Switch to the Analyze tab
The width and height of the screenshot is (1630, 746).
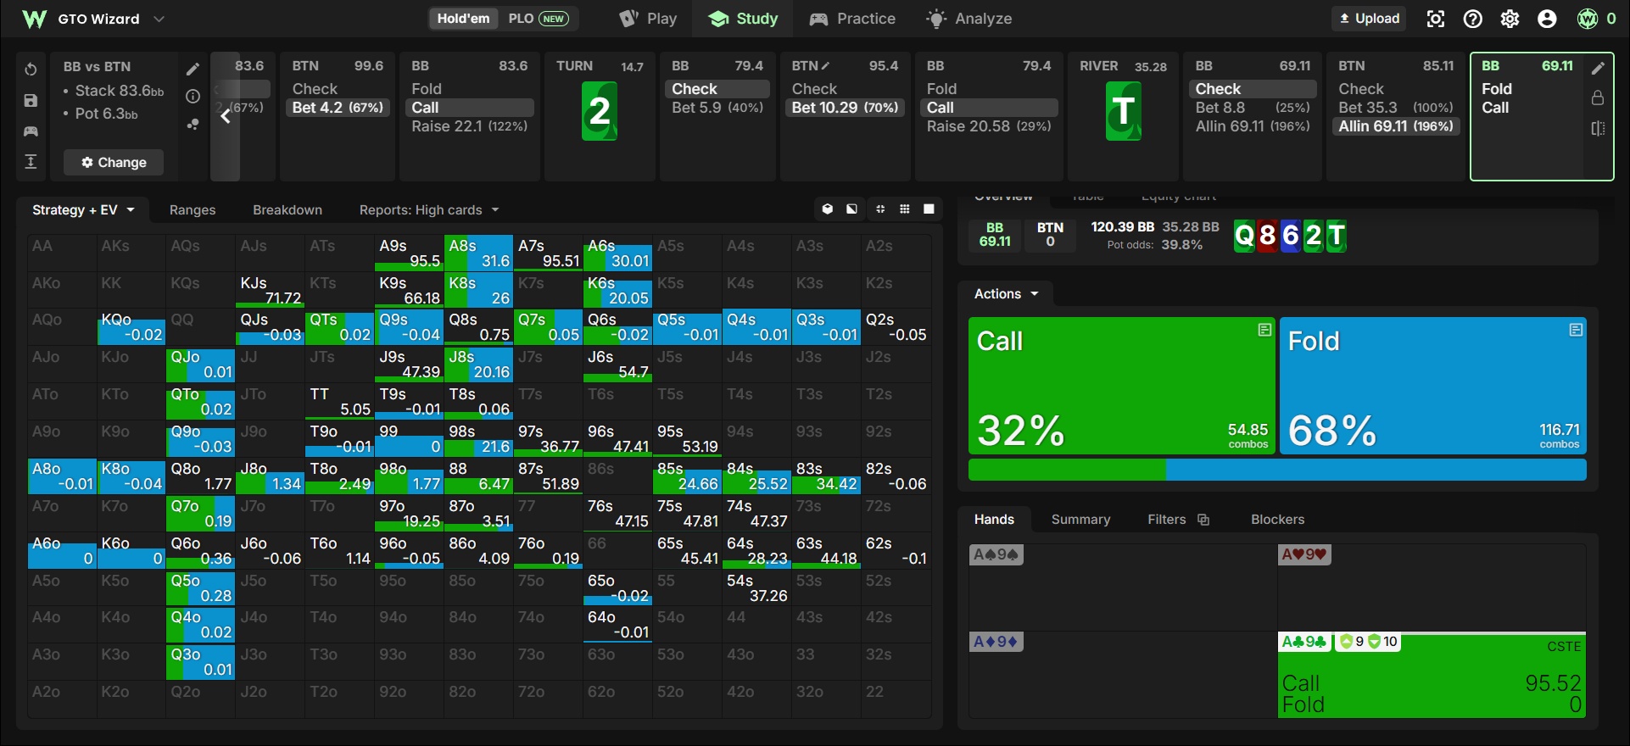point(969,19)
